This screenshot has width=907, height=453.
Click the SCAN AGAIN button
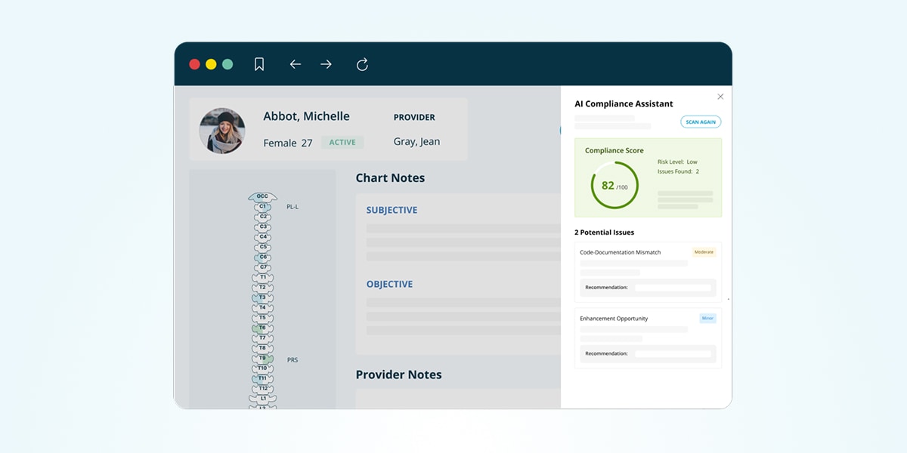(700, 121)
